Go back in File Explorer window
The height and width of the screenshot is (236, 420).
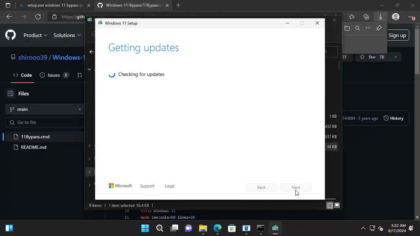click(91, 52)
